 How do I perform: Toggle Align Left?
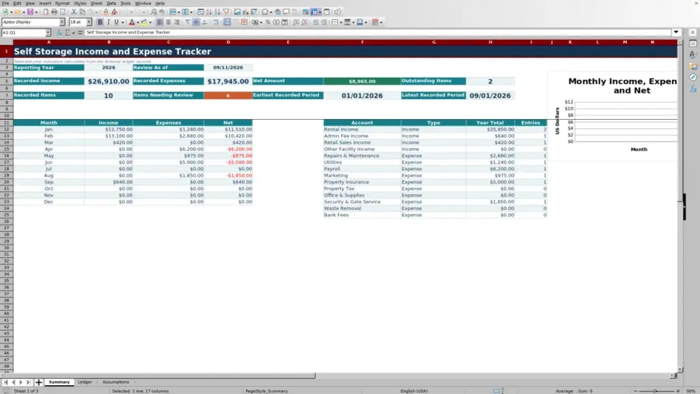tap(160, 22)
